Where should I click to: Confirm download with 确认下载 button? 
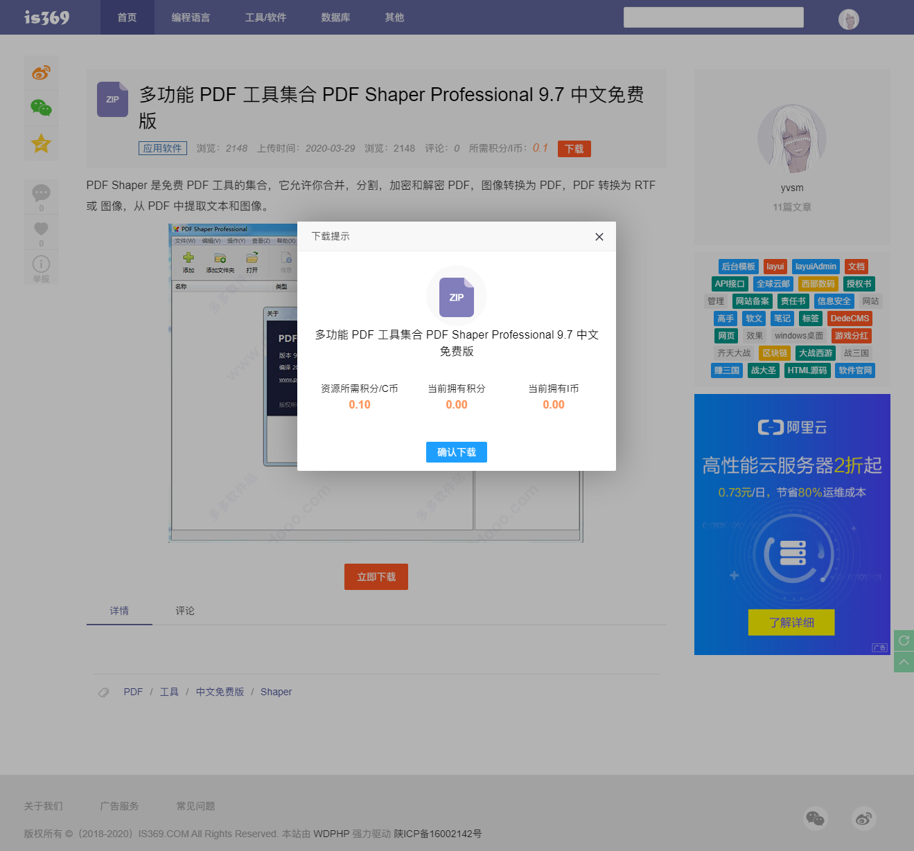[457, 452]
